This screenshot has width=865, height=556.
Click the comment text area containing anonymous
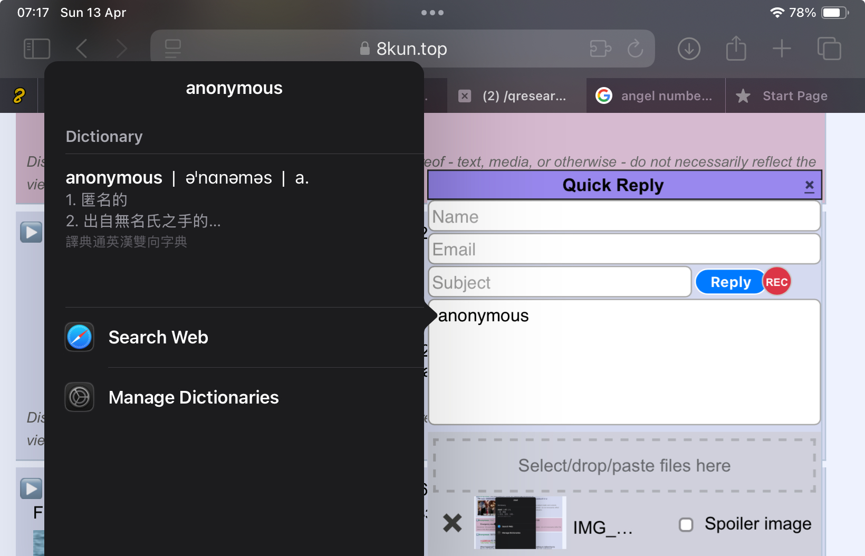pyautogui.click(x=624, y=362)
